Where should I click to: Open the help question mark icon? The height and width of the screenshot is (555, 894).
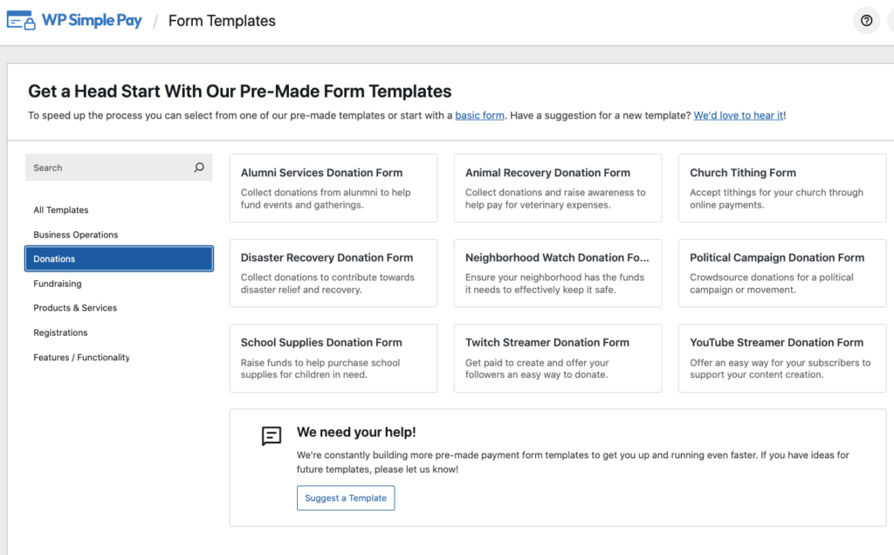point(866,21)
